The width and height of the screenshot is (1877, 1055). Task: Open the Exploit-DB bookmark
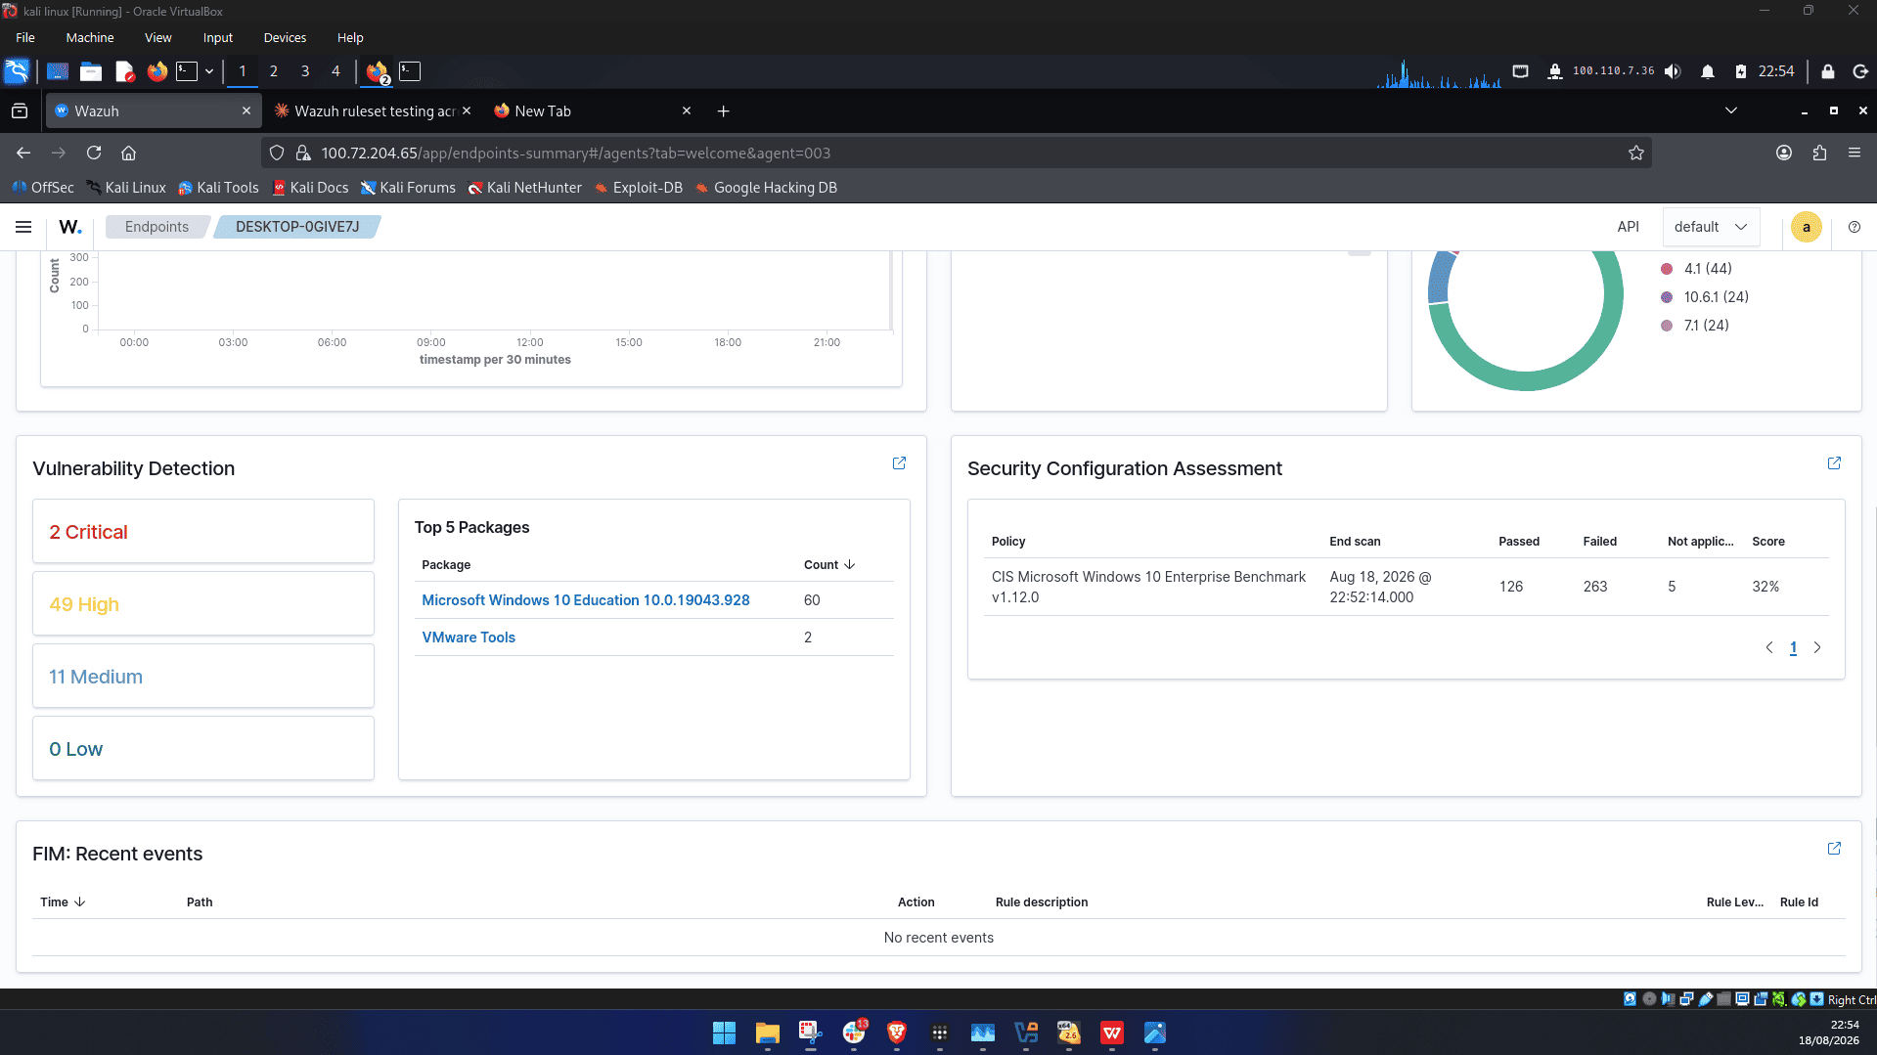(638, 188)
